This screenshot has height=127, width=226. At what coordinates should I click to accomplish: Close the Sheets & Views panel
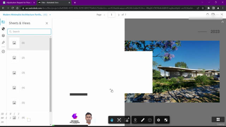click(47, 23)
